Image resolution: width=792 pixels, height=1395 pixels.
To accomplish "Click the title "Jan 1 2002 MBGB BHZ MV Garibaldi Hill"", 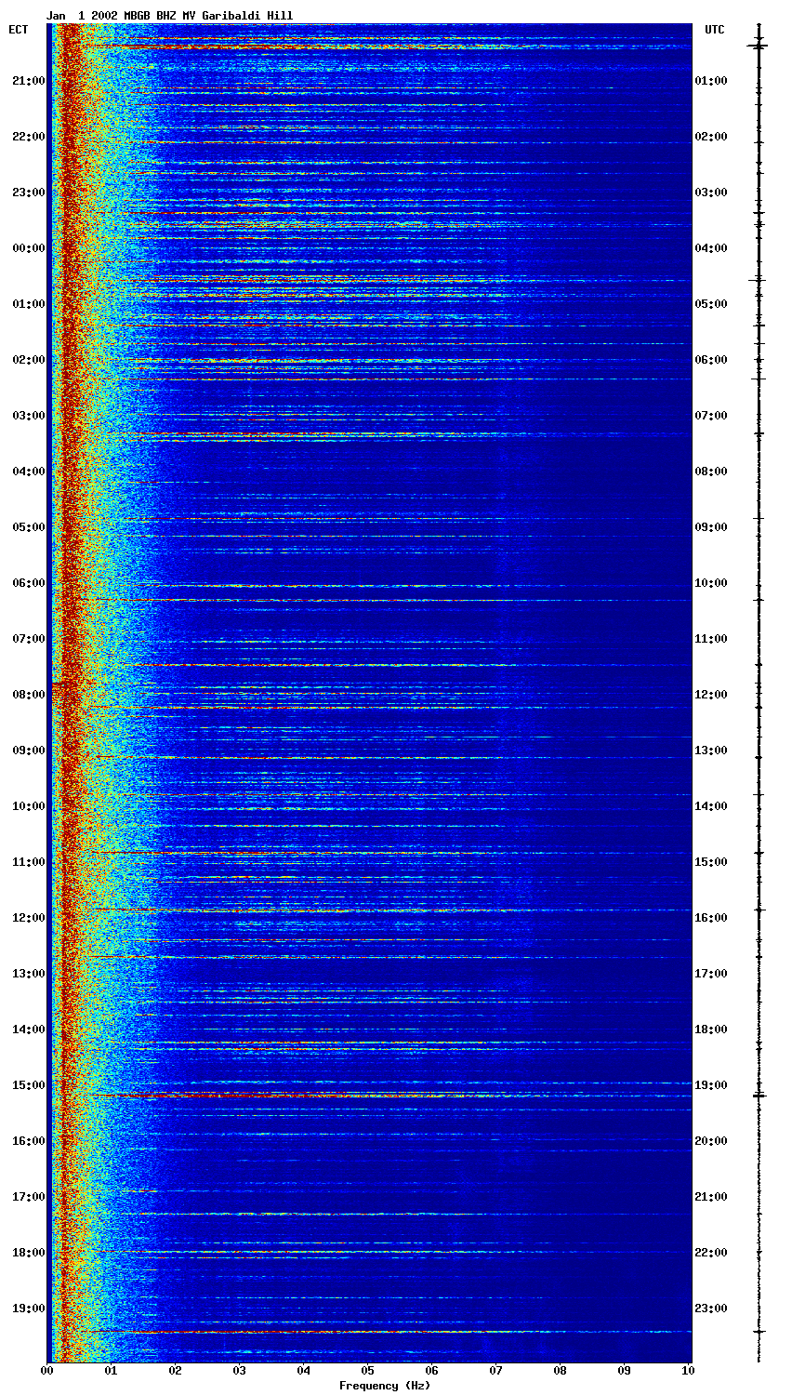I will click(x=169, y=16).
